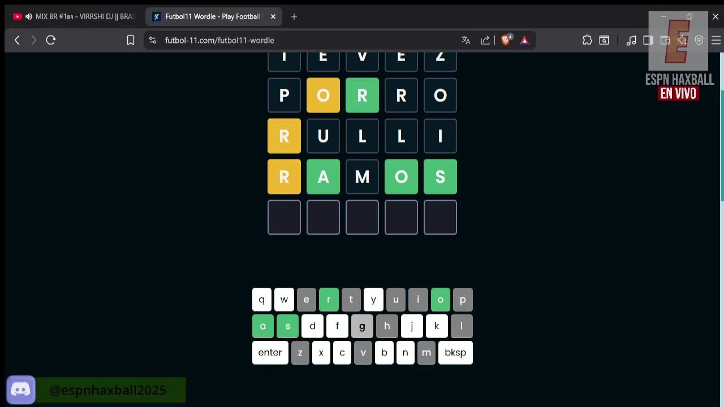The height and width of the screenshot is (407, 724).
Task: Click the Brave VPN shield icon
Action: pos(699,40)
